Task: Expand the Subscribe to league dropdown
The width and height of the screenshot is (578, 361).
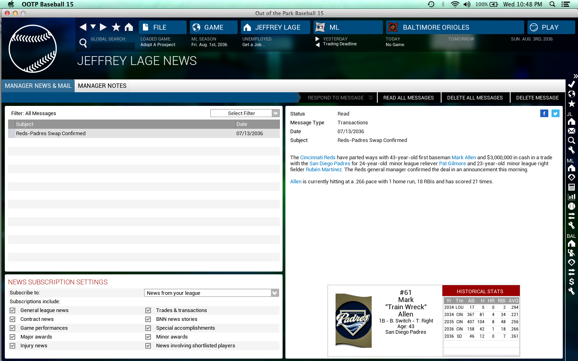Action: pos(211,293)
